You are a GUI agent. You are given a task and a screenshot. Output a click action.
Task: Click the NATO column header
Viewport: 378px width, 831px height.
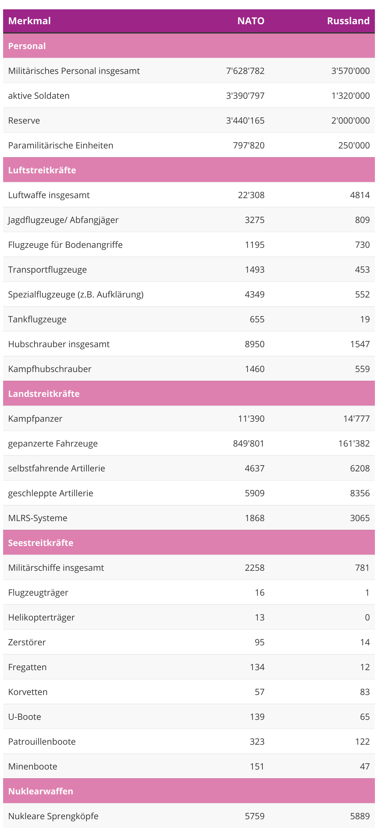point(250,21)
